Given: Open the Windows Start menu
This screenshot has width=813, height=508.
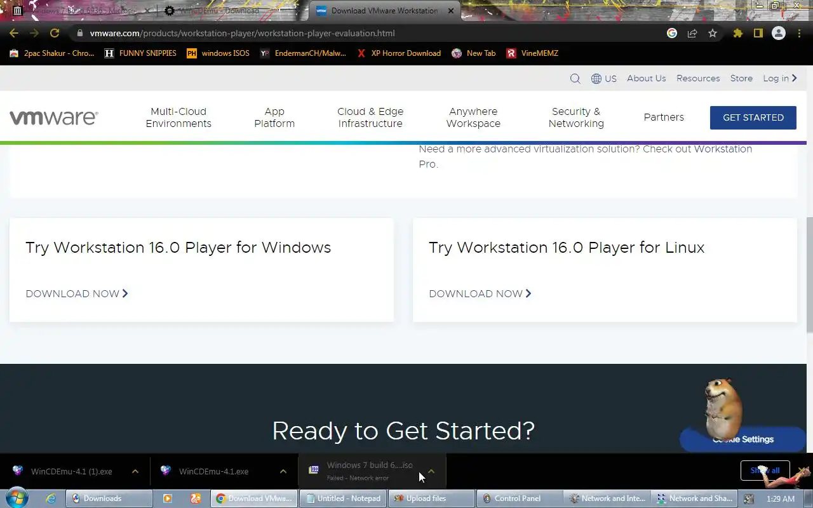Looking at the screenshot, I should pos(17,498).
